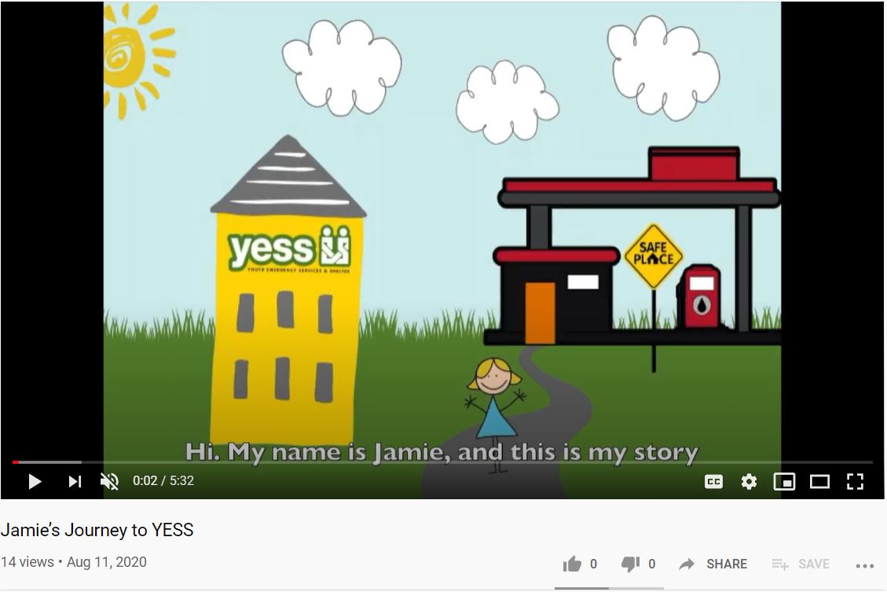Click the add-to-playlist icon beside SAVE
This screenshot has width=887, height=592.
coord(780,564)
